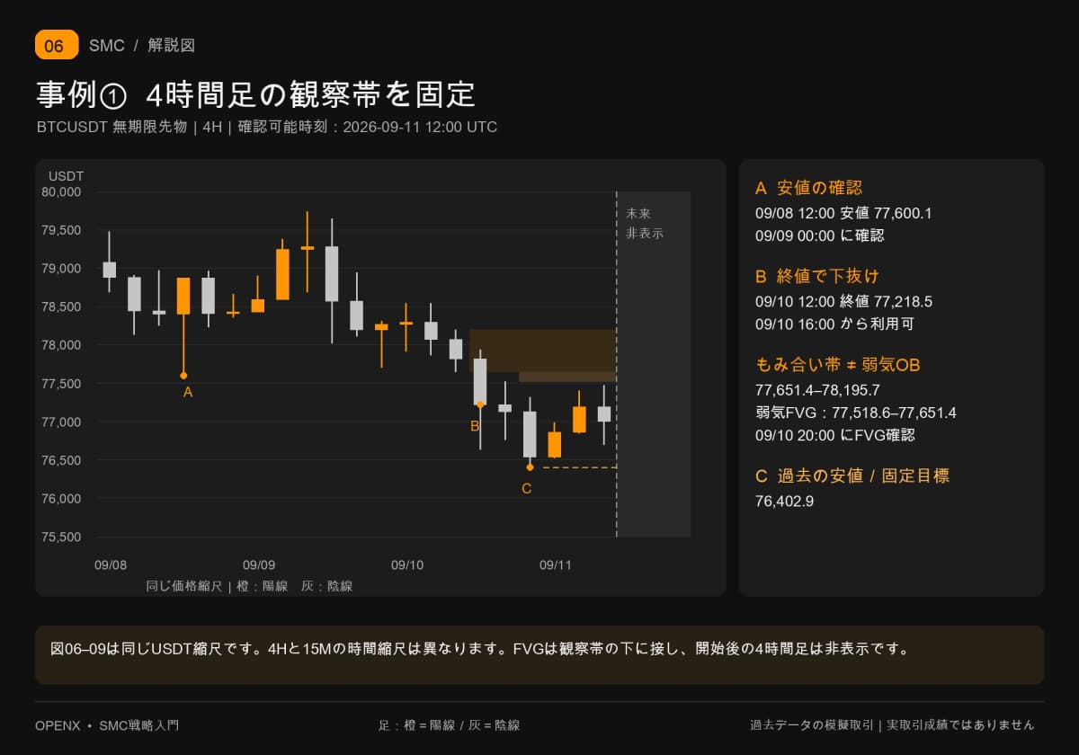The height and width of the screenshot is (755, 1079).
Task: Click the footer text "OPENX • SMC戦略入門"
Action: point(107,724)
